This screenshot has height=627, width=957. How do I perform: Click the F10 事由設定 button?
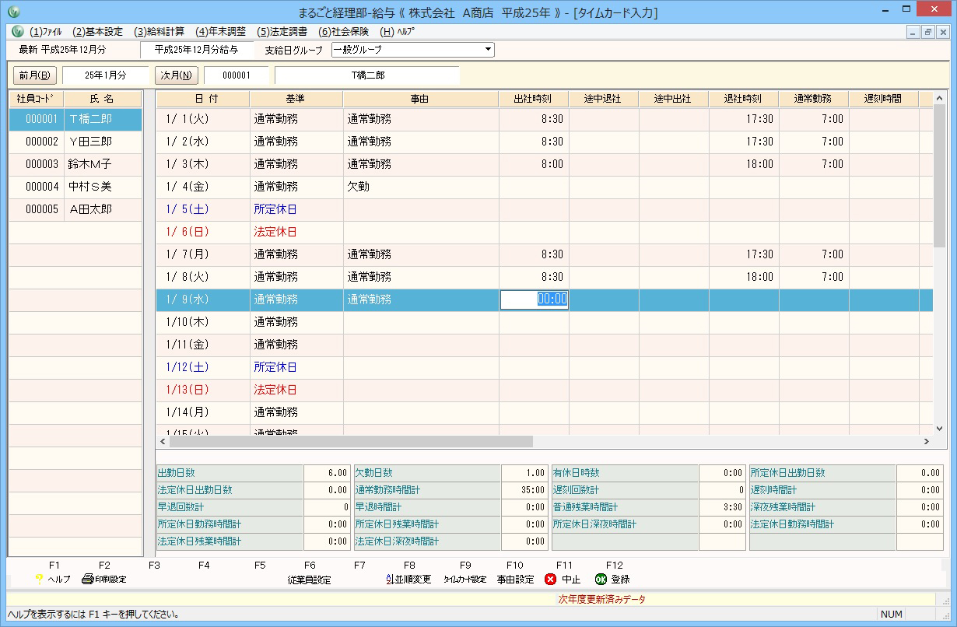(x=515, y=580)
